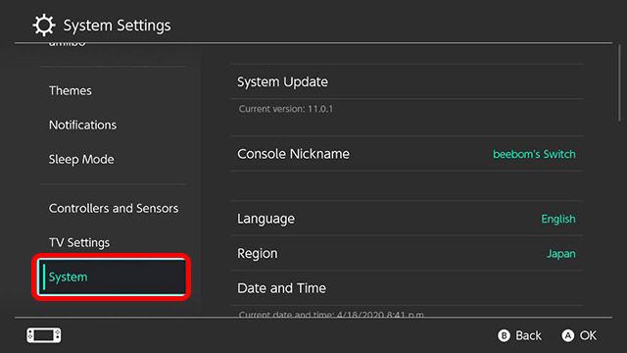Open Themes in the sidebar
The width and height of the screenshot is (627, 353).
tap(71, 91)
